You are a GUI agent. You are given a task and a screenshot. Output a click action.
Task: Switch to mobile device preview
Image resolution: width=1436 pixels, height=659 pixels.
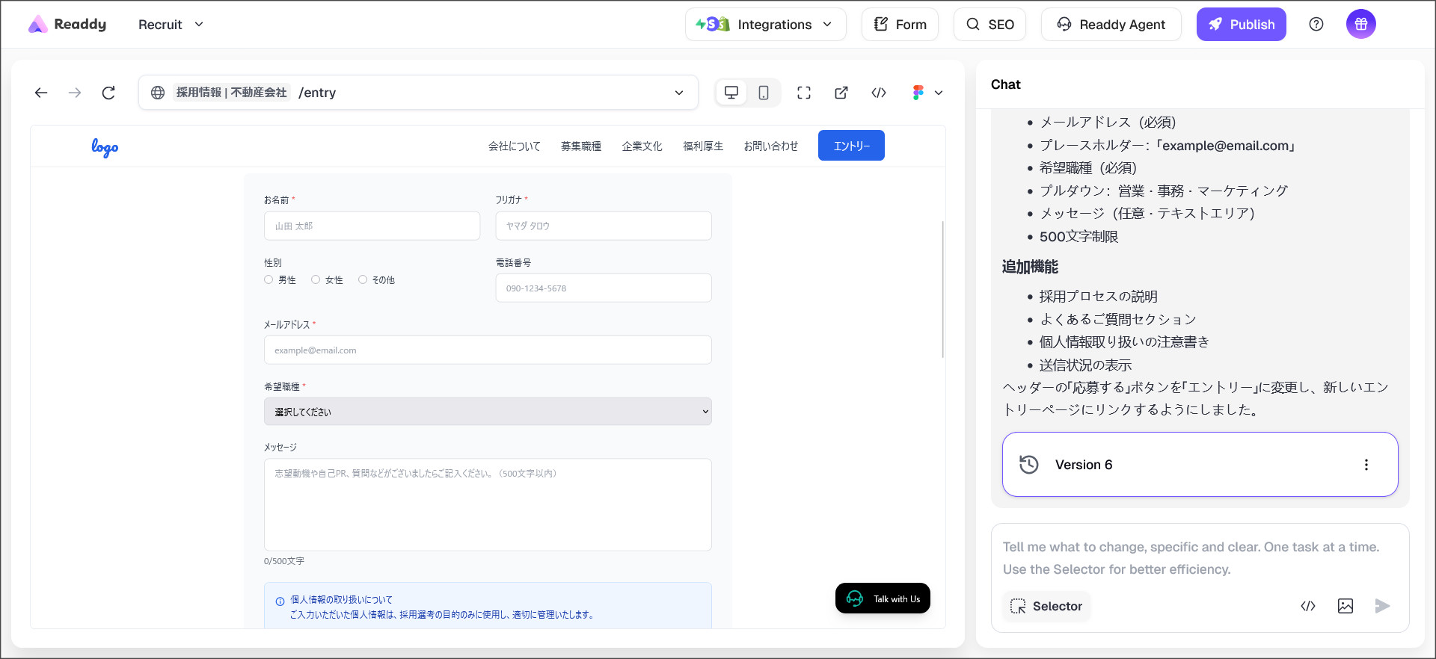point(763,93)
